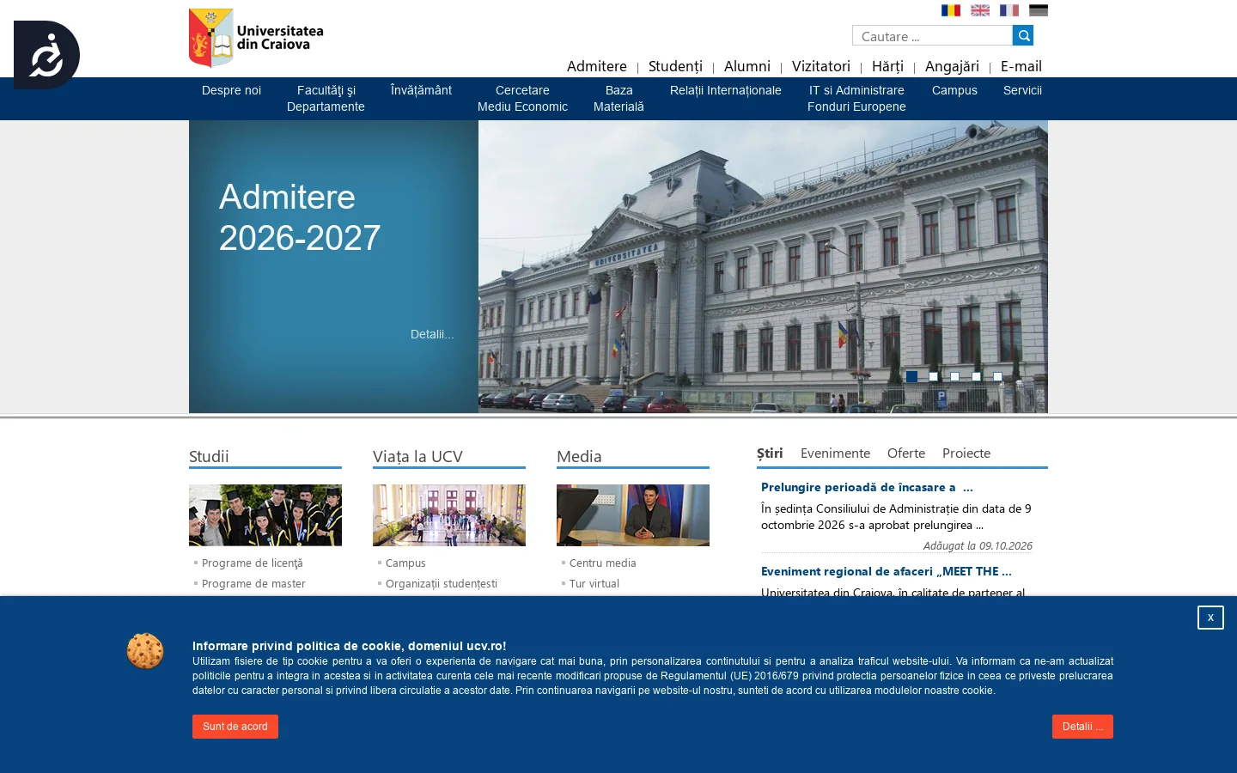Switch to the Evenimente tab
The width and height of the screenshot is (1237, 773).
click(835, 453)
